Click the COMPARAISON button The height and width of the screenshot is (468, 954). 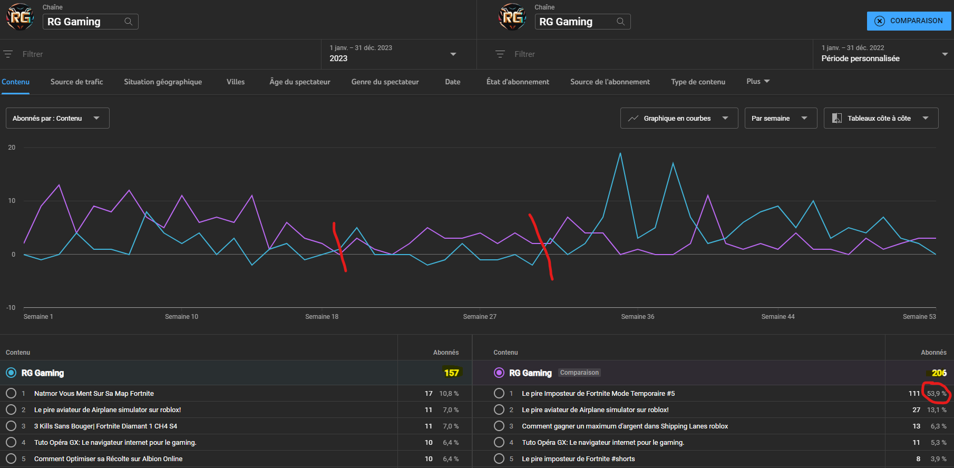(x=909, y=21)
